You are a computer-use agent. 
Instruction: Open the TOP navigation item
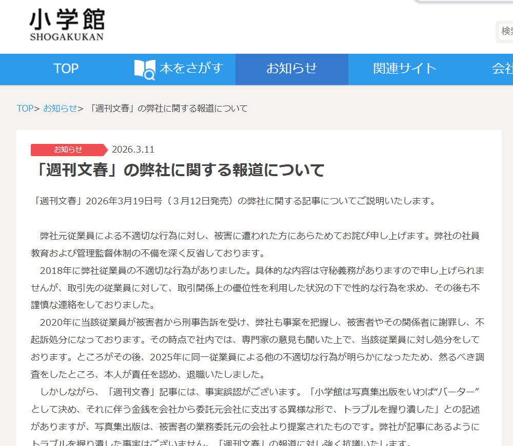[x=66, y=69]
